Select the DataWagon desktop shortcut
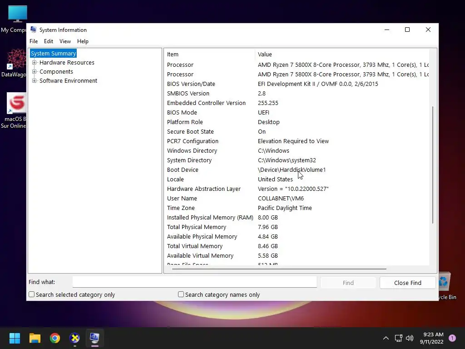Viewport: 465px width, 349px height. 13,63
